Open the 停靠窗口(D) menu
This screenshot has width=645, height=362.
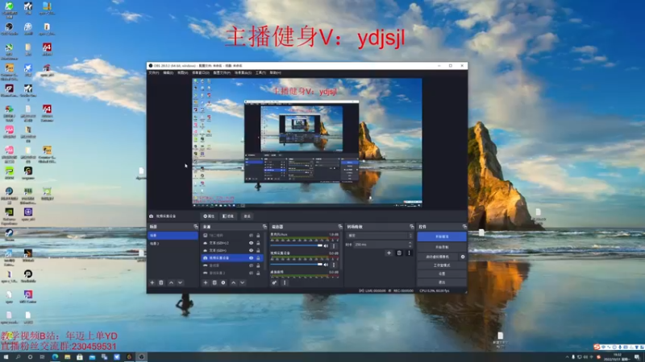pyautogui.click(x=201, y=72)
